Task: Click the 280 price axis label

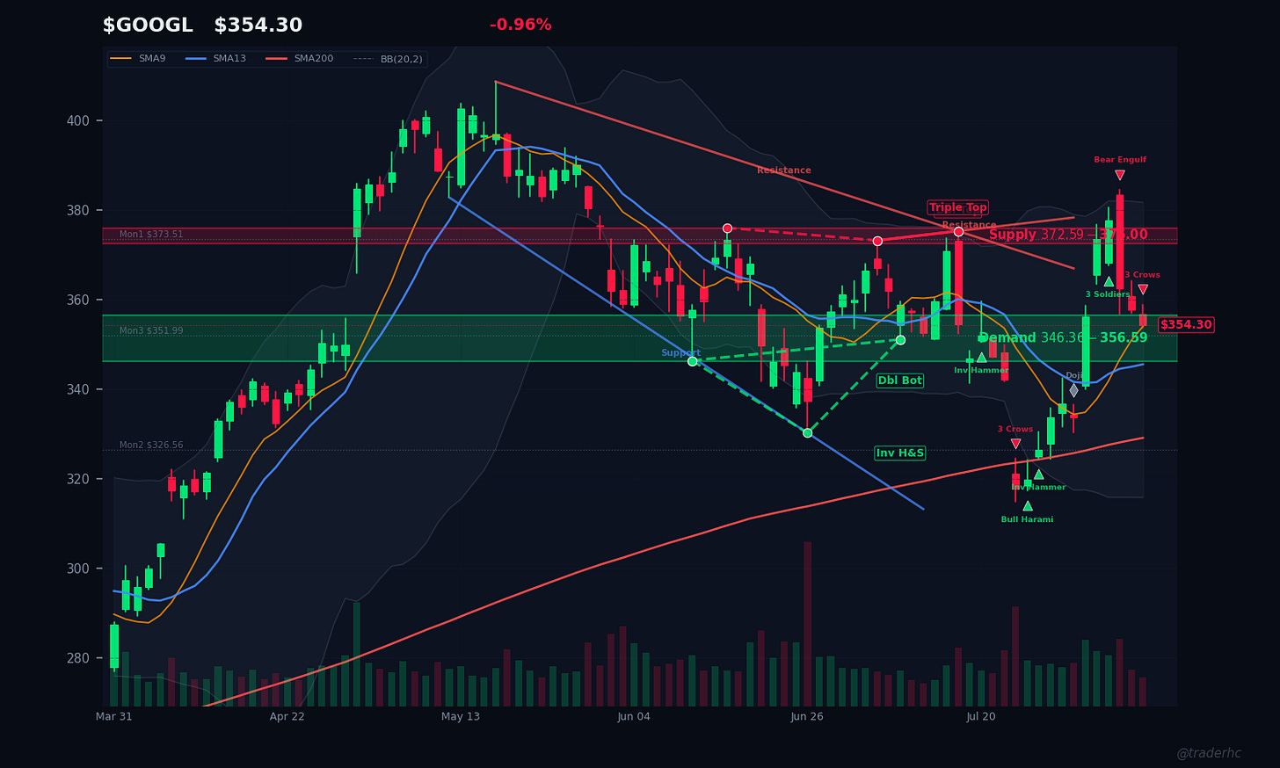Action: pos(78,658)
